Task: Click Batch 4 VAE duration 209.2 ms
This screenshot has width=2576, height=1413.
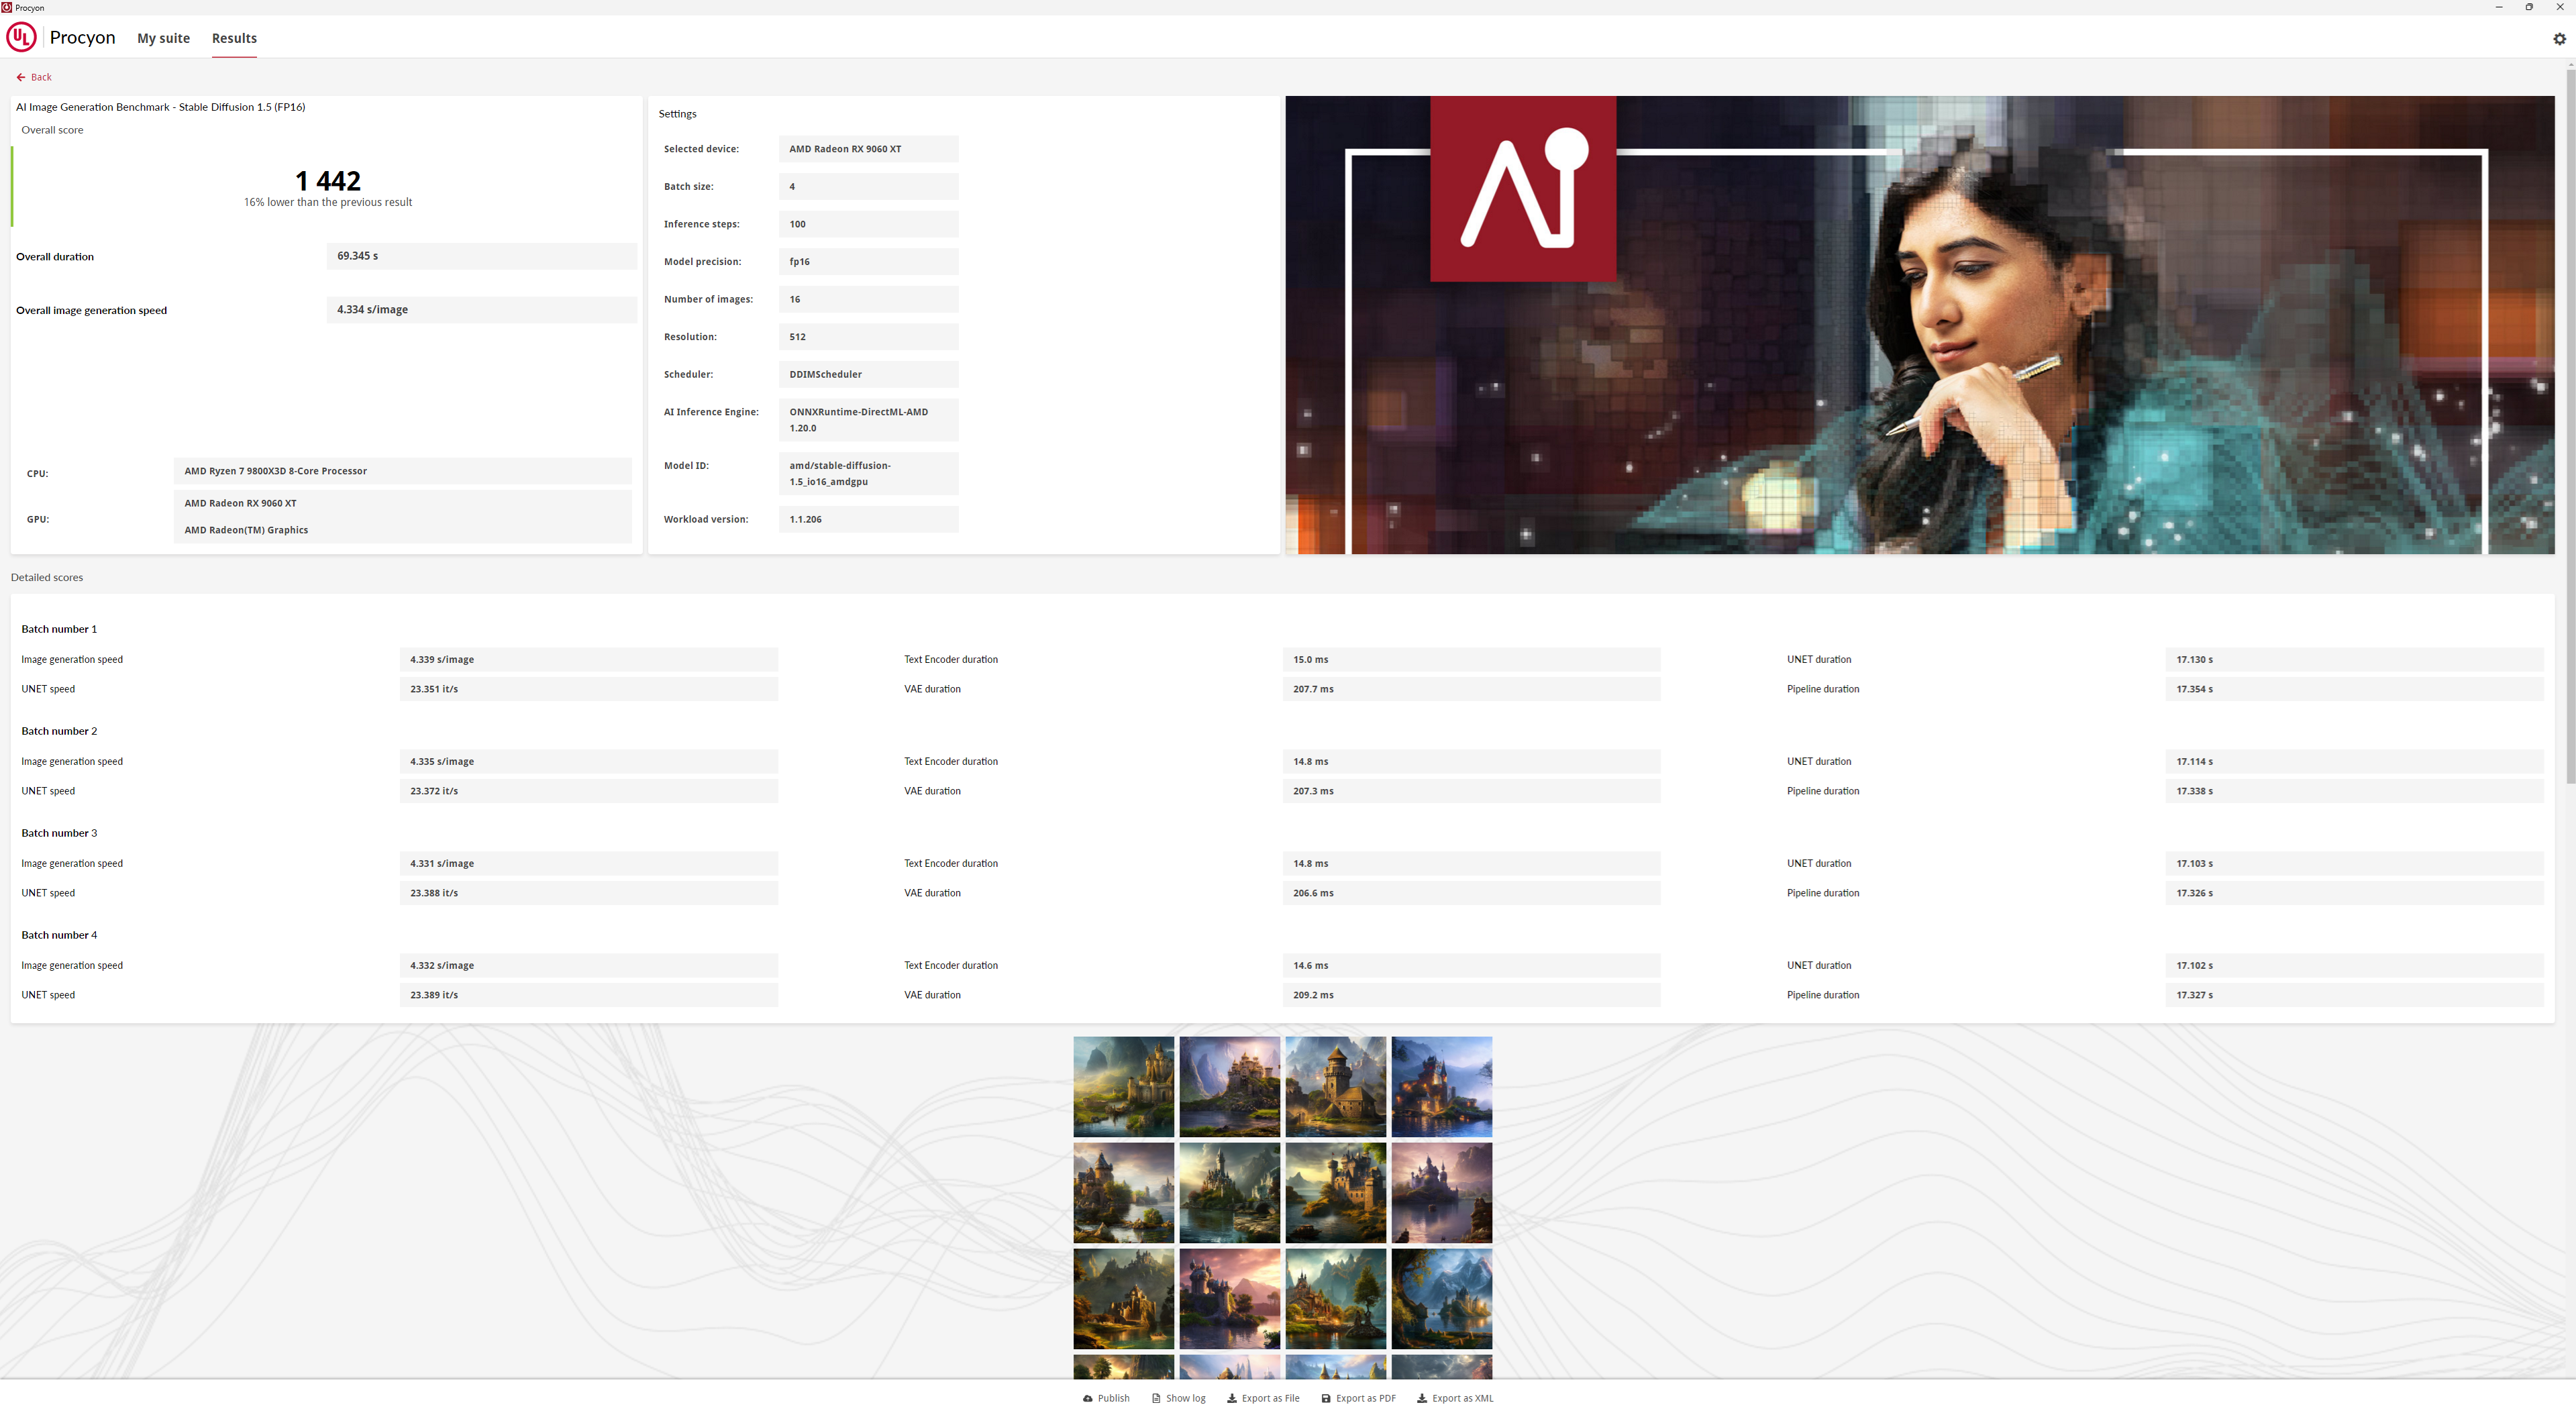Action: [x=1471, y=995]
